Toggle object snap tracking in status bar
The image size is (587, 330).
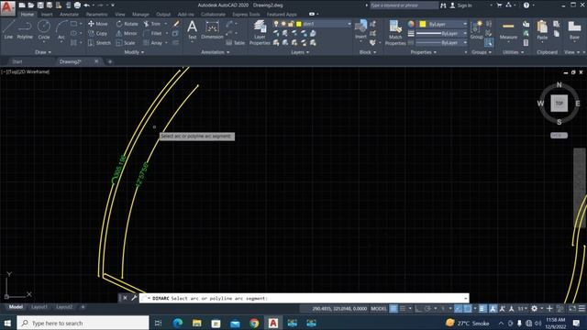tap(459, 309)
